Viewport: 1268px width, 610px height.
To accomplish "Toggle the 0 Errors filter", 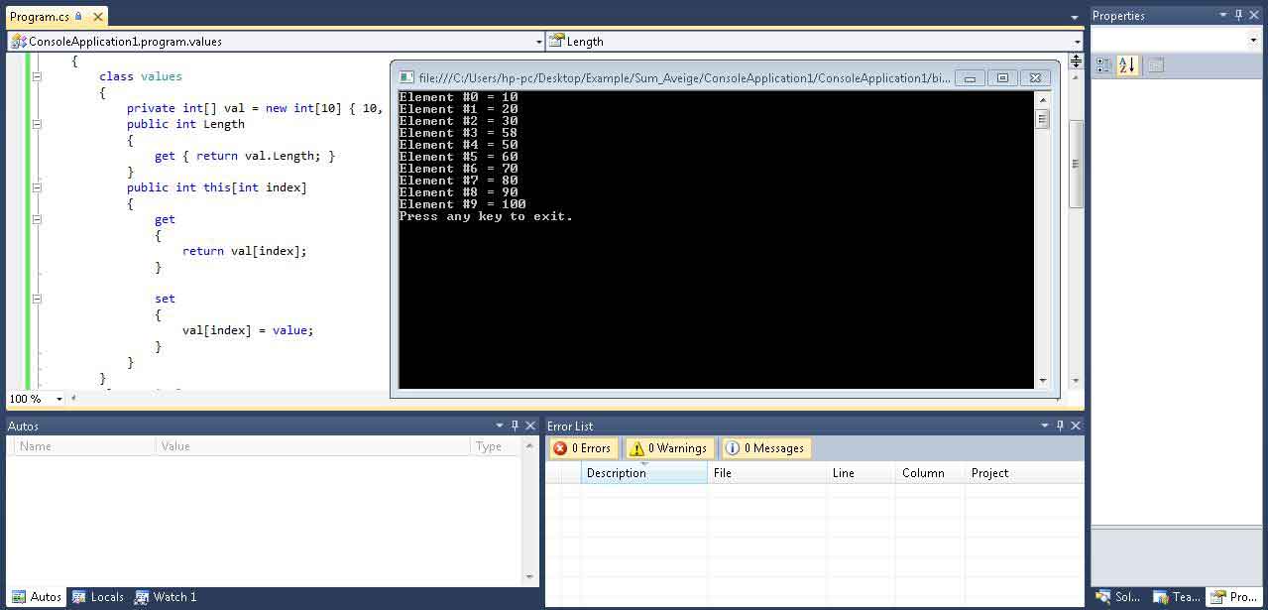I will [x=583, y=448].
